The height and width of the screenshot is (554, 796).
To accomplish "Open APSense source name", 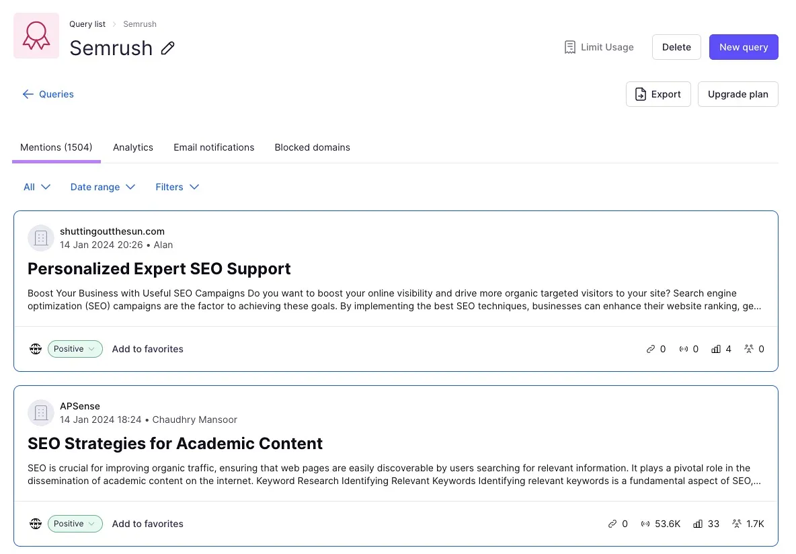I will click(80, 406).
